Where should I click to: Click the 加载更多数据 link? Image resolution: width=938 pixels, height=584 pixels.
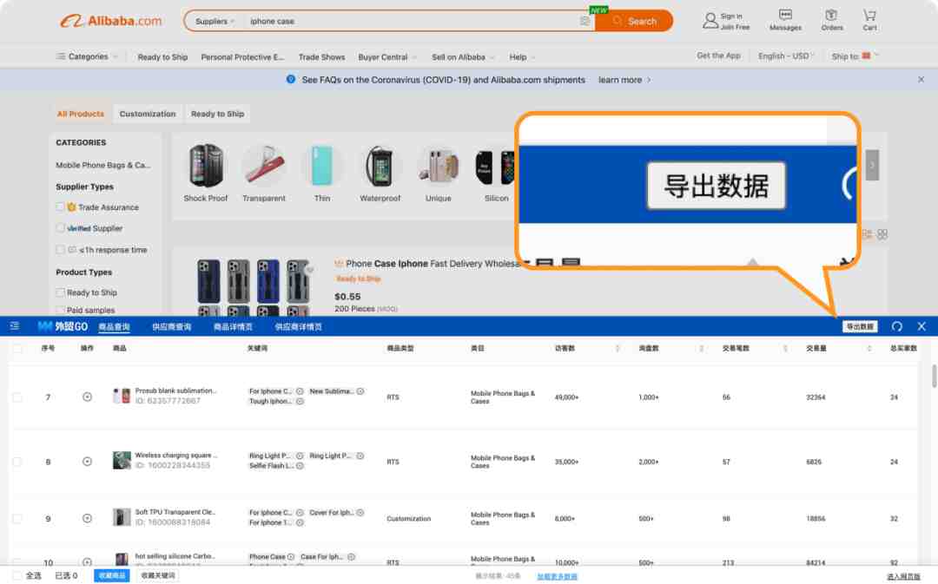pos(557,577)
